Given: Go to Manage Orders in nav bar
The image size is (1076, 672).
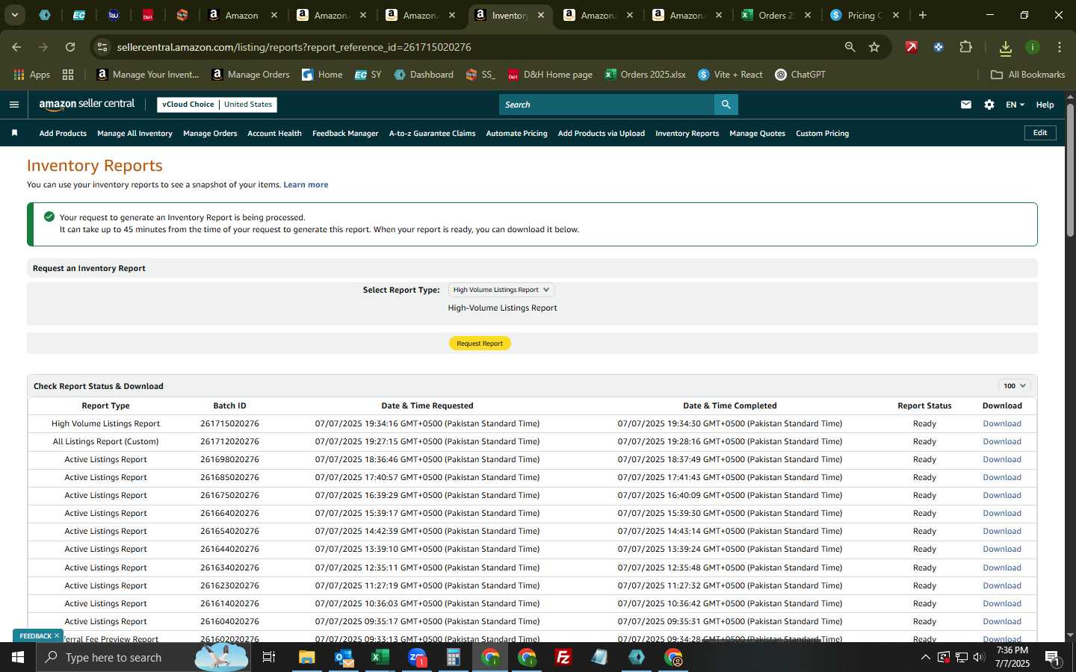Looking at the screenshot, I should click(x=210, y=134).
